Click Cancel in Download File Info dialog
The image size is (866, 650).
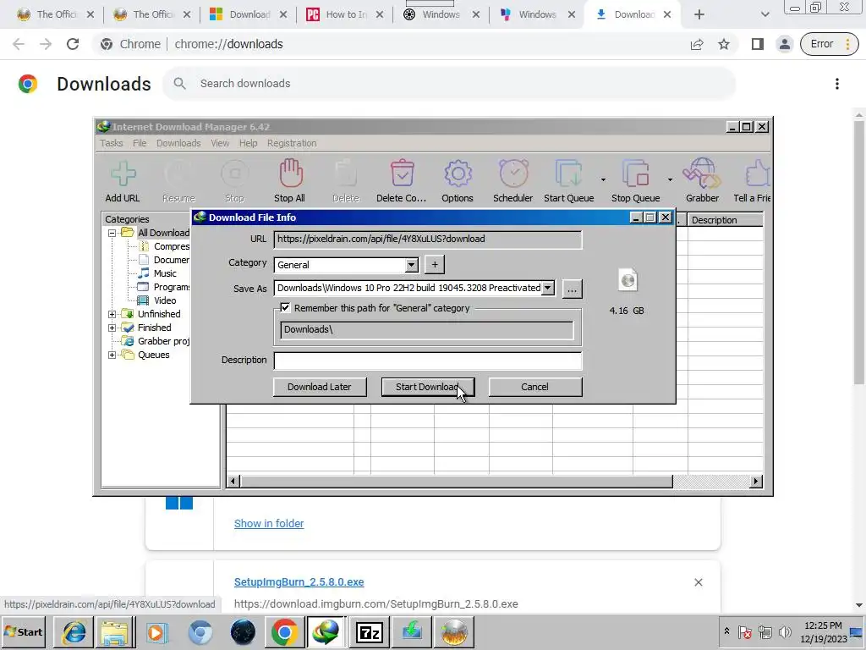534,387
